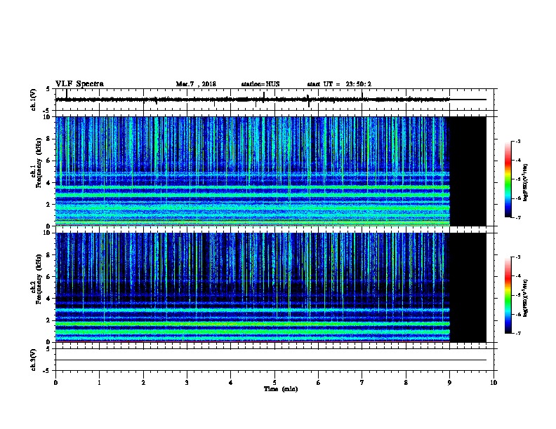Click the "10" kHz tick of ch.1 frequency axis
Viewport: 556px width, 429px height.
47,117
